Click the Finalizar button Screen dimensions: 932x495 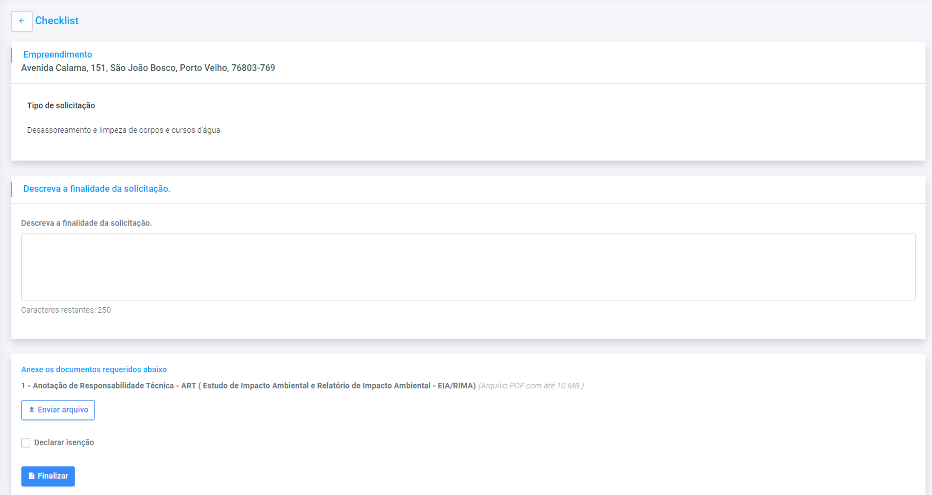(x=48, y=476)
